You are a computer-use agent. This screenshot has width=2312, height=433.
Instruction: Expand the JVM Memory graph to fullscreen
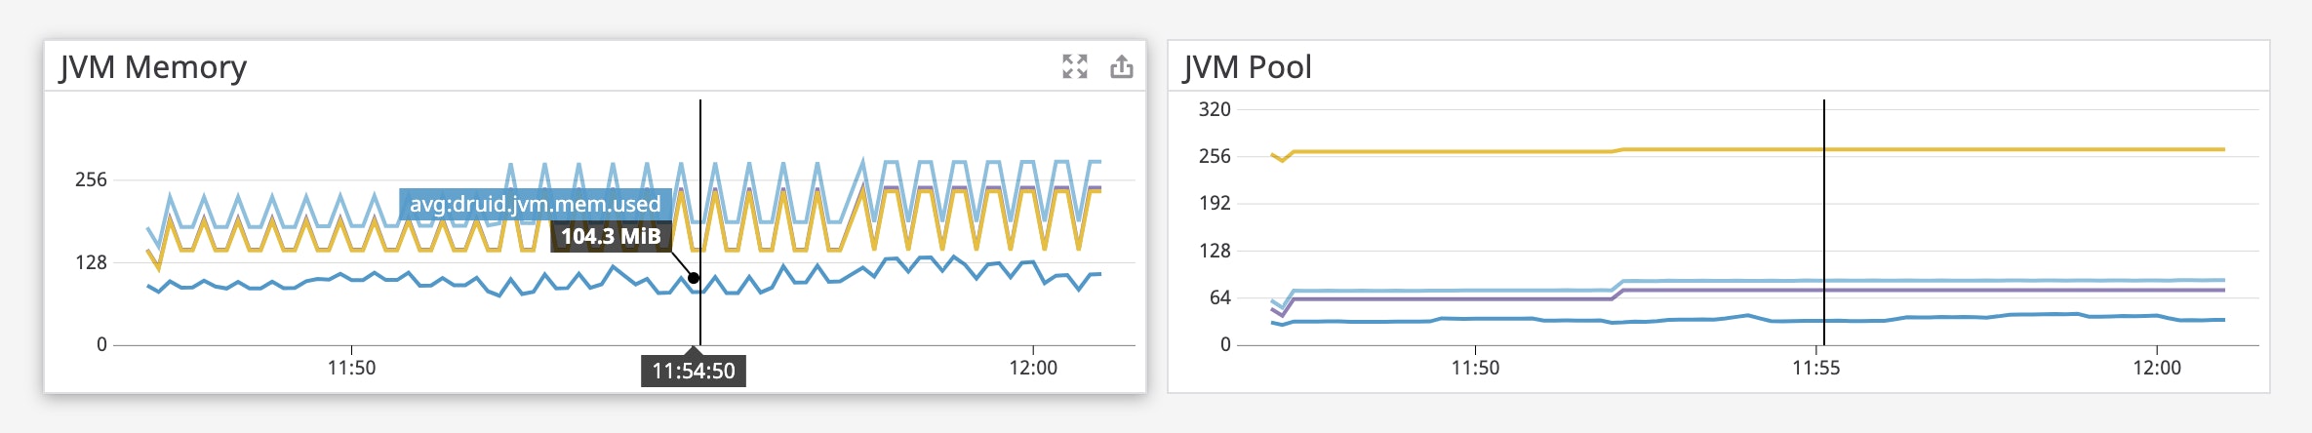[1074, 66]
